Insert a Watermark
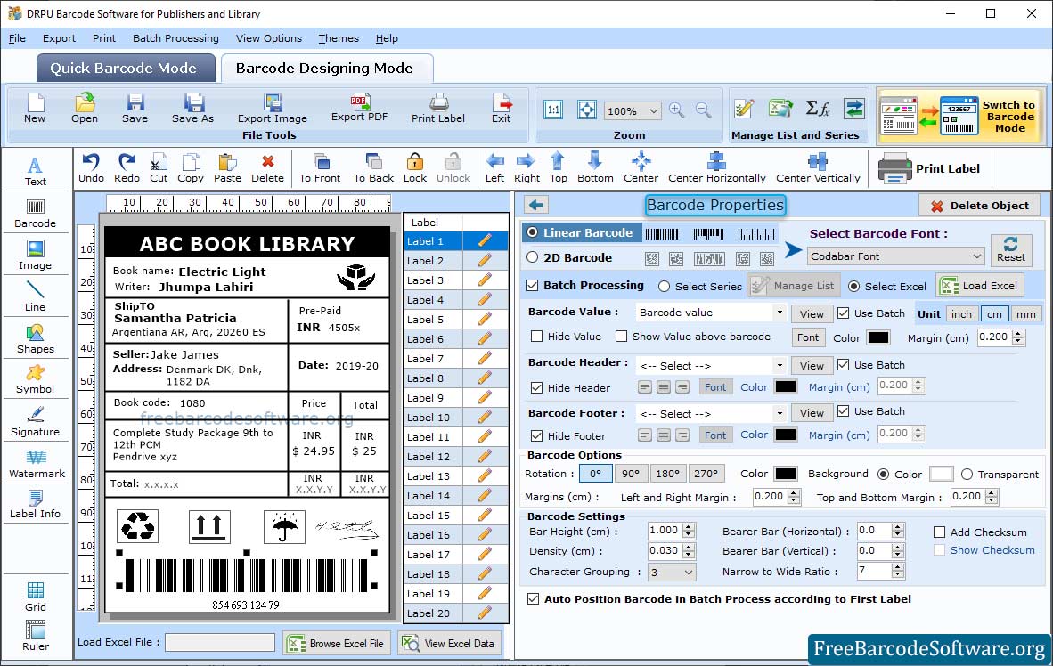The width and height of the screenshot is (1053, 666). click(x=37, y=464)
